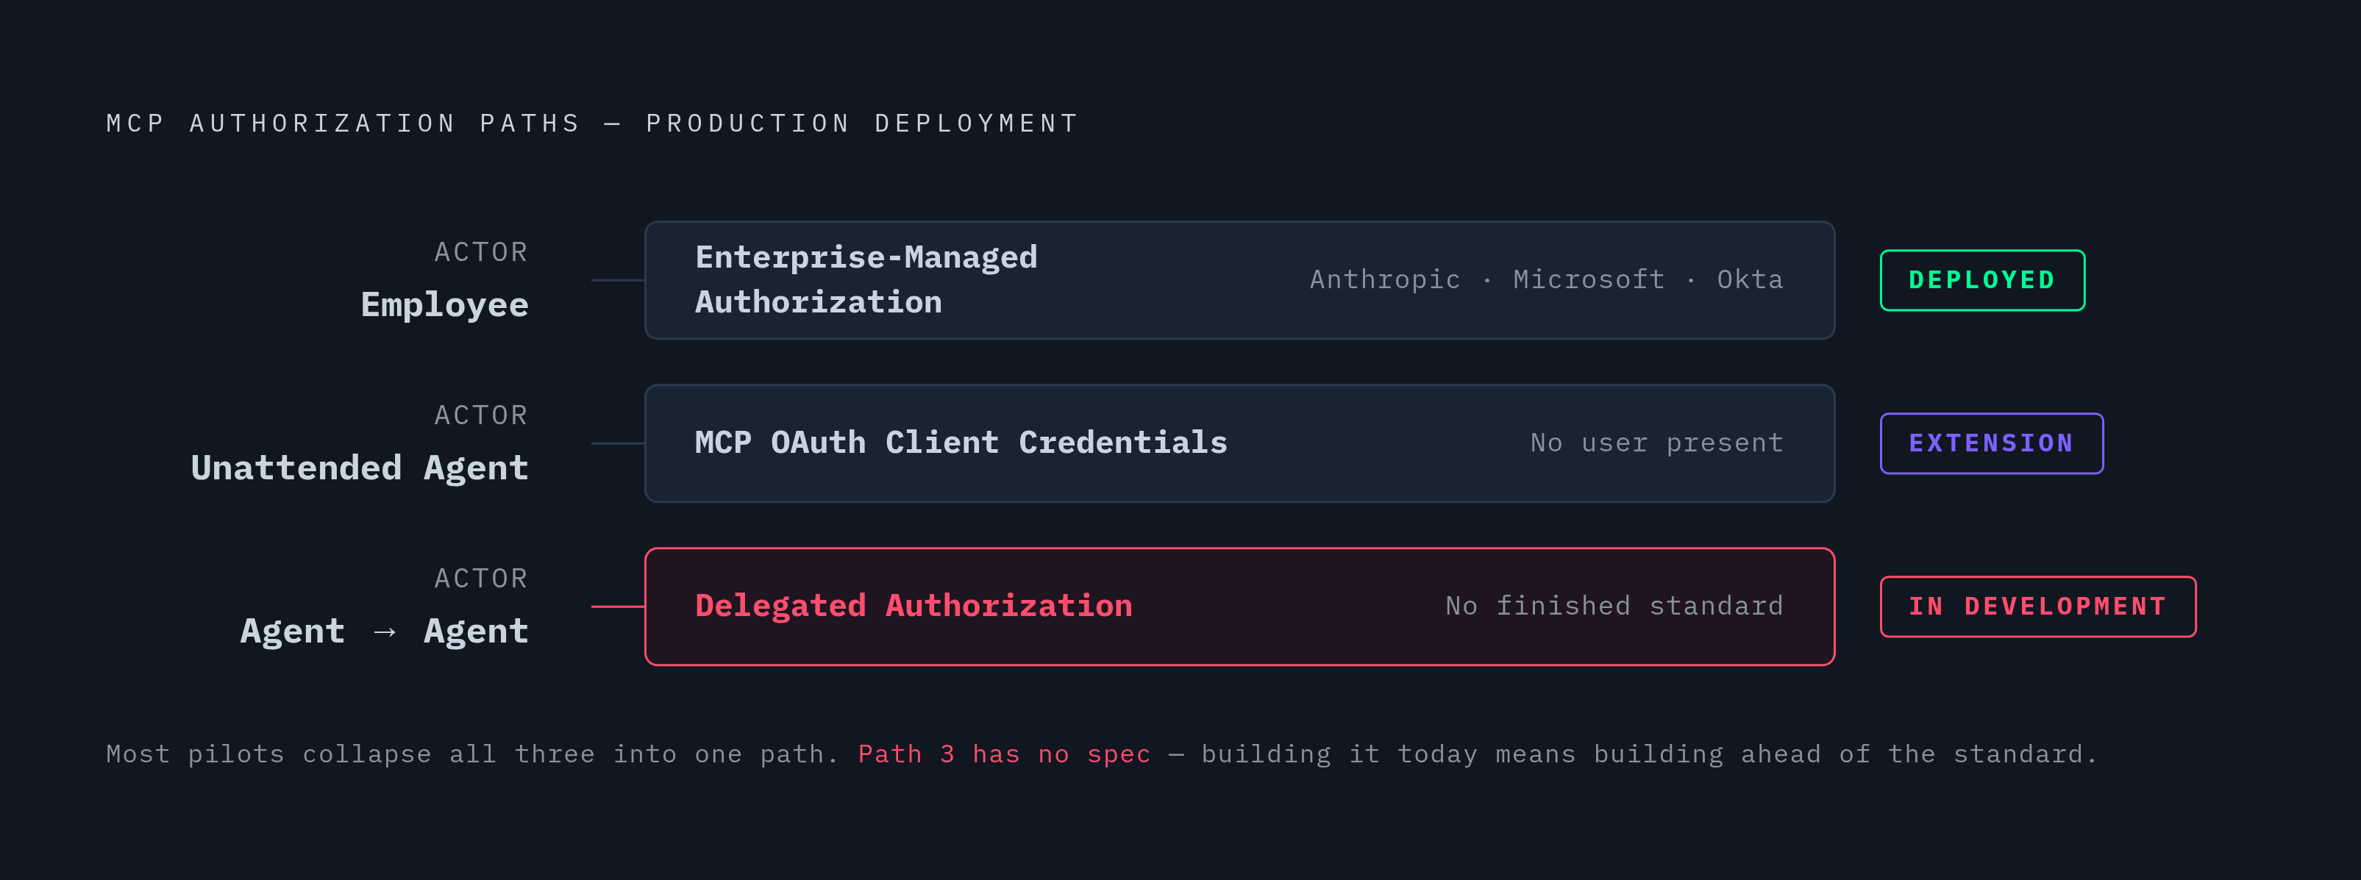Click ACTOR label above Employee
This screenshot has height=880, width=2361.
481,253
